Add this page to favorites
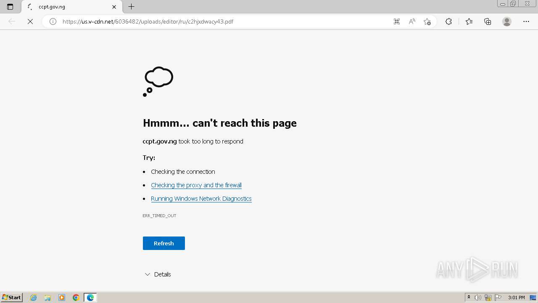 click(x=427, y=21)
